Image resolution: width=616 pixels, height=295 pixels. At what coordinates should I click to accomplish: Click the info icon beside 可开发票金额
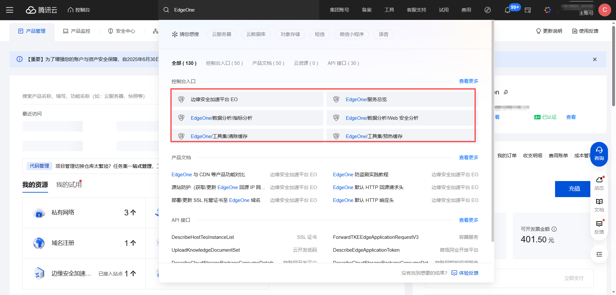tap(554, 229)
